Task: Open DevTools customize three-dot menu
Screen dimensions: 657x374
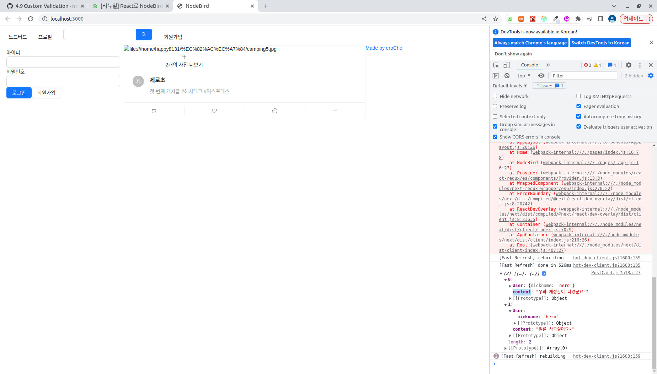Action: point(640,65)
